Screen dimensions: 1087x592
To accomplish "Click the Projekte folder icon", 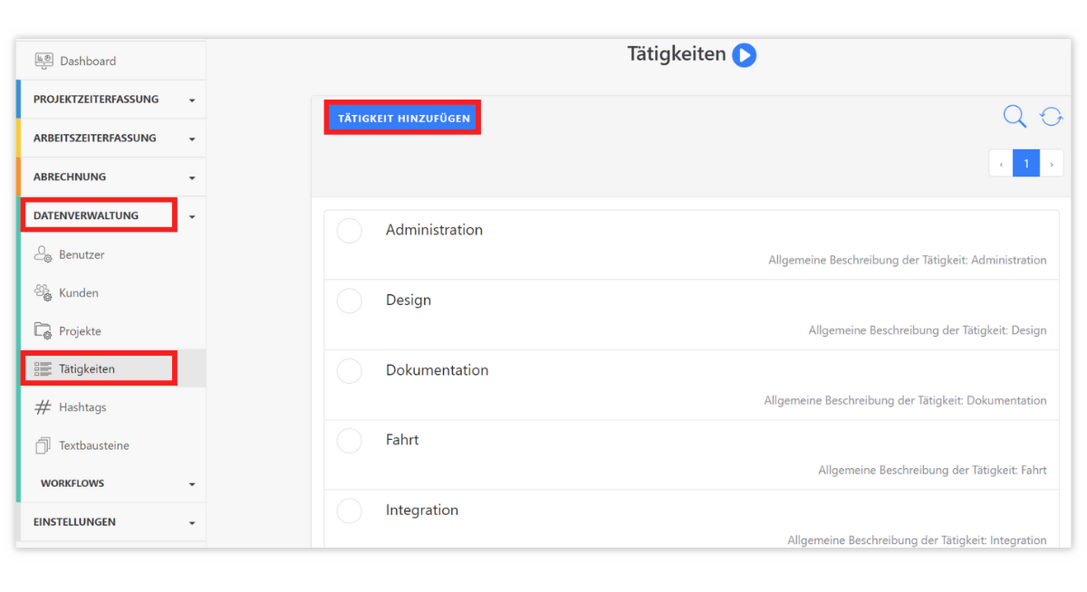I will [43, 330].
